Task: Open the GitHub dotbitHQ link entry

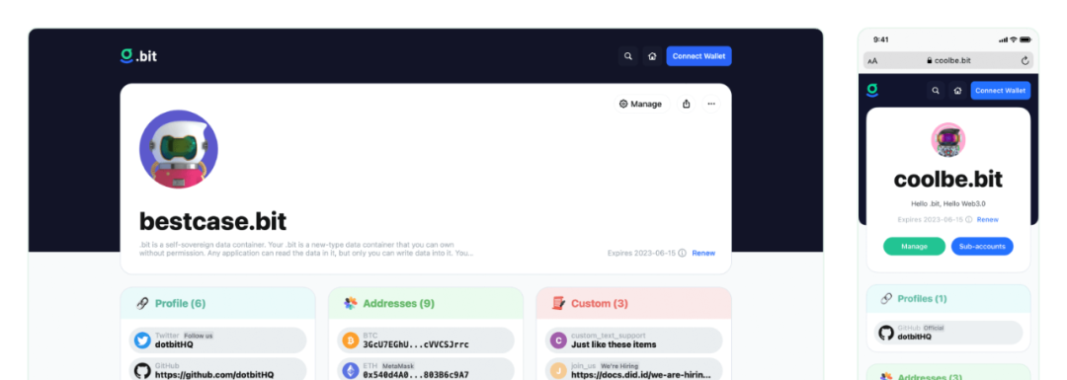Action: tap(217, 370)
